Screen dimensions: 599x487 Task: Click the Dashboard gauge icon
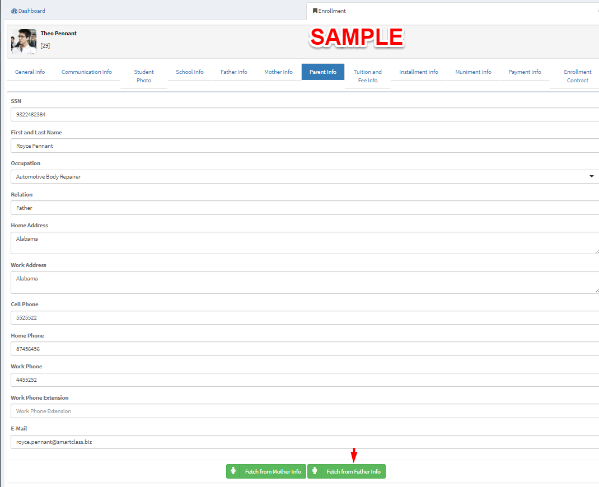point(14,11)
